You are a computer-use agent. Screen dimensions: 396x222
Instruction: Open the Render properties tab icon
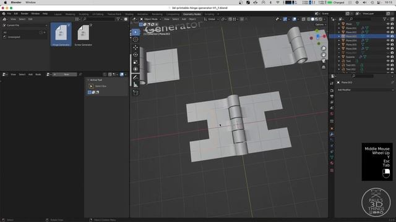(332, 91)
